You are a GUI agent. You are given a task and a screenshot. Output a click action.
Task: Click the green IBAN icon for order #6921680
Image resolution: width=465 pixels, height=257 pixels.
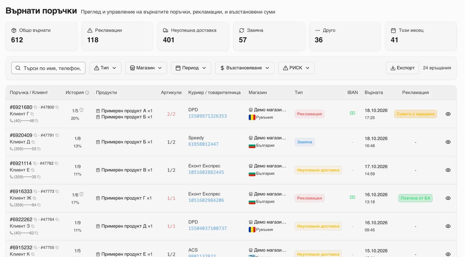pos(353,113)
